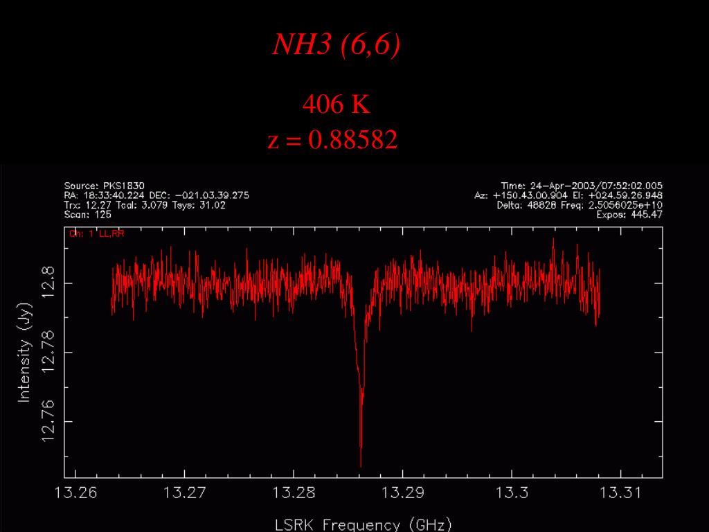The width and height of the screenshot is (709, 532).
Task: Click the 'Trx: 12.27' header value
Action: [x=88, y=205]
